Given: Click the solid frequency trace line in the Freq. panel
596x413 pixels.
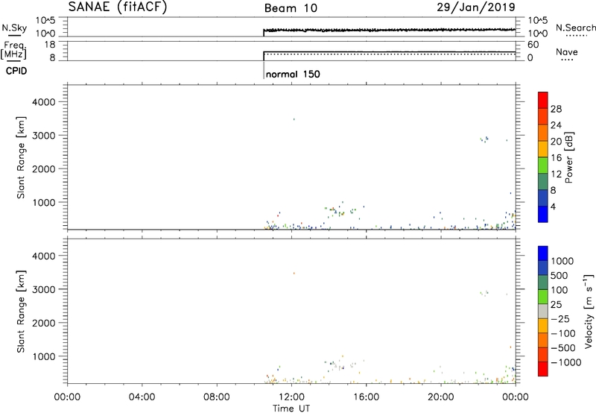Looking at the screenshot, I should click(389, 51).
